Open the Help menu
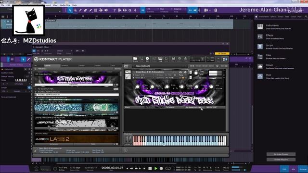Screen dimensions: 308x173 [75, 5]
